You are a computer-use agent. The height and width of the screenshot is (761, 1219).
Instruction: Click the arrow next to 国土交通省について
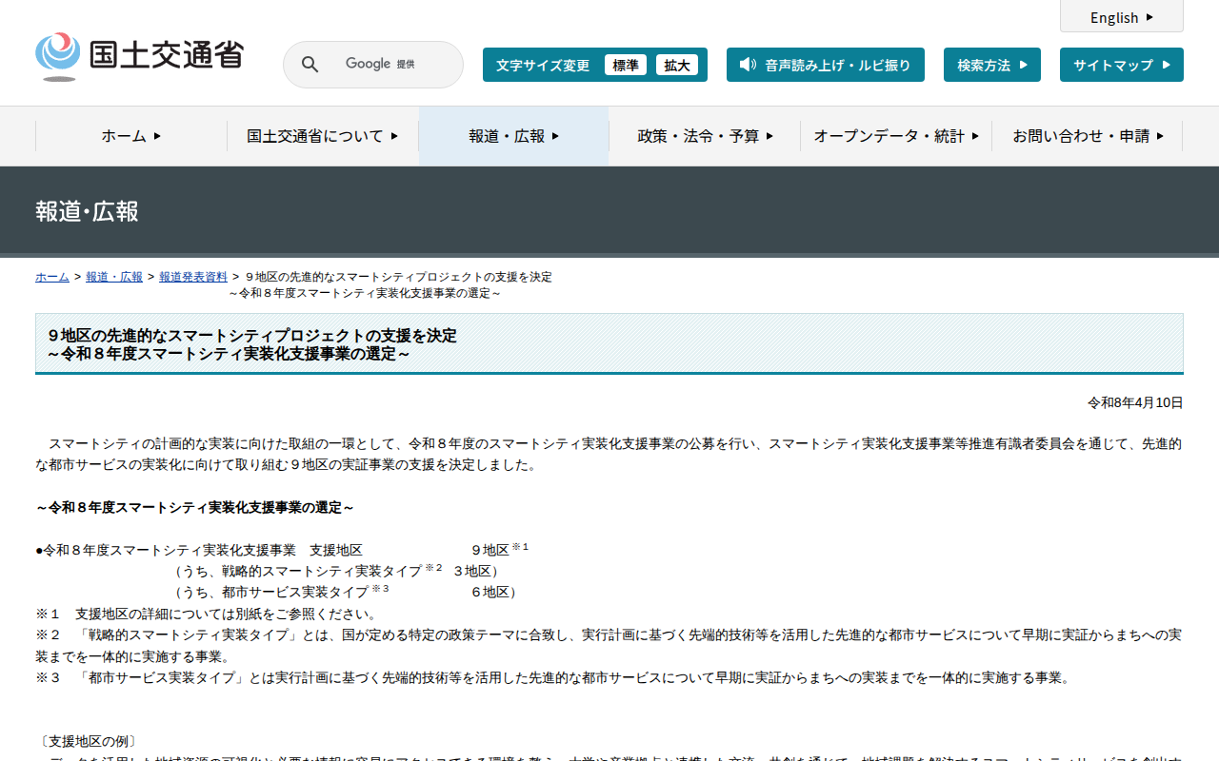[x=394, y=136]
